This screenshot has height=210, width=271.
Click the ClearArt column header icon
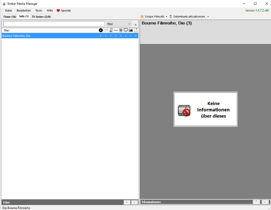(x=111, y=30)
